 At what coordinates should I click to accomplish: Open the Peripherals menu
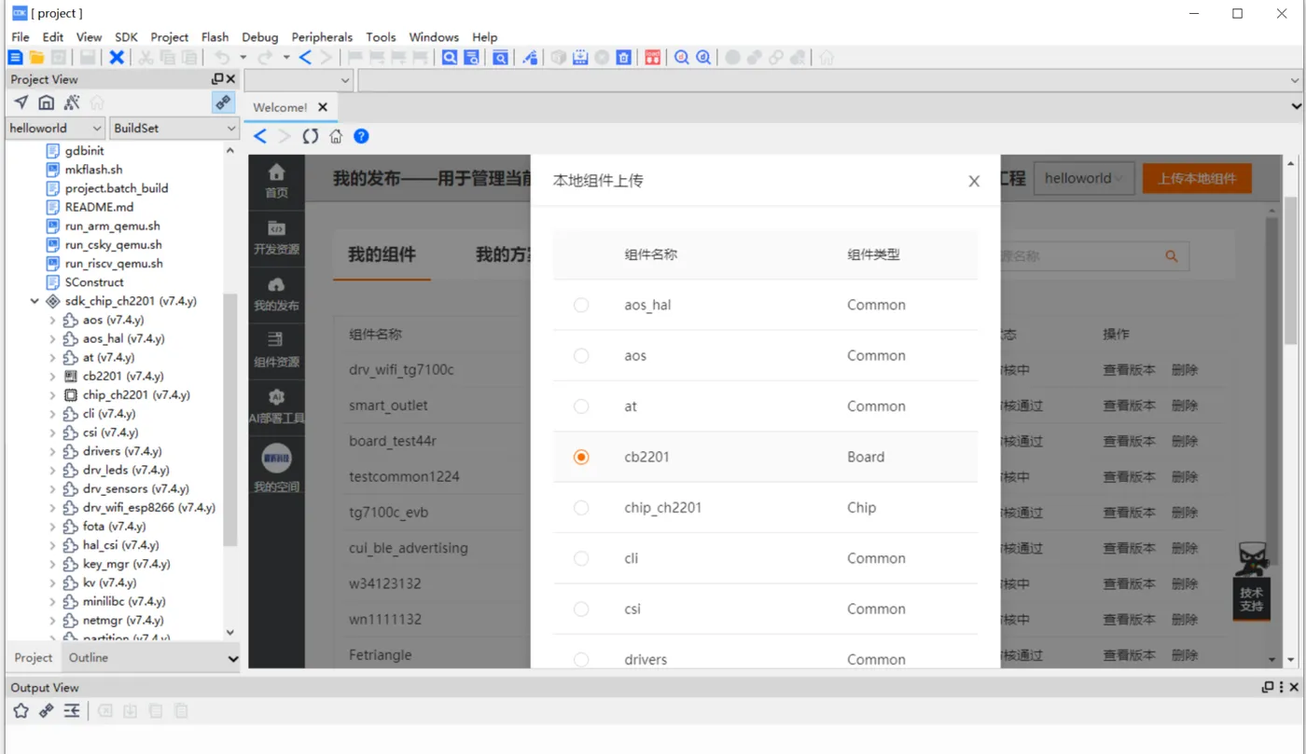(x=322, y=37)
